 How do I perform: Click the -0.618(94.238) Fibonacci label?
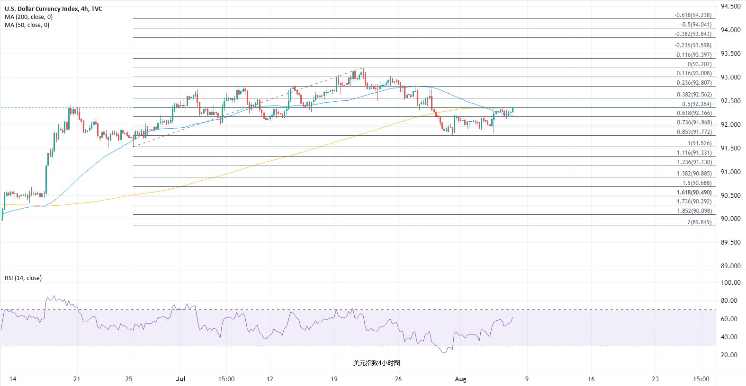[x=693, y=15]
